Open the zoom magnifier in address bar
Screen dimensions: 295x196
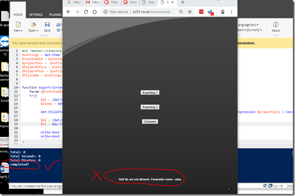pos(181,12)
